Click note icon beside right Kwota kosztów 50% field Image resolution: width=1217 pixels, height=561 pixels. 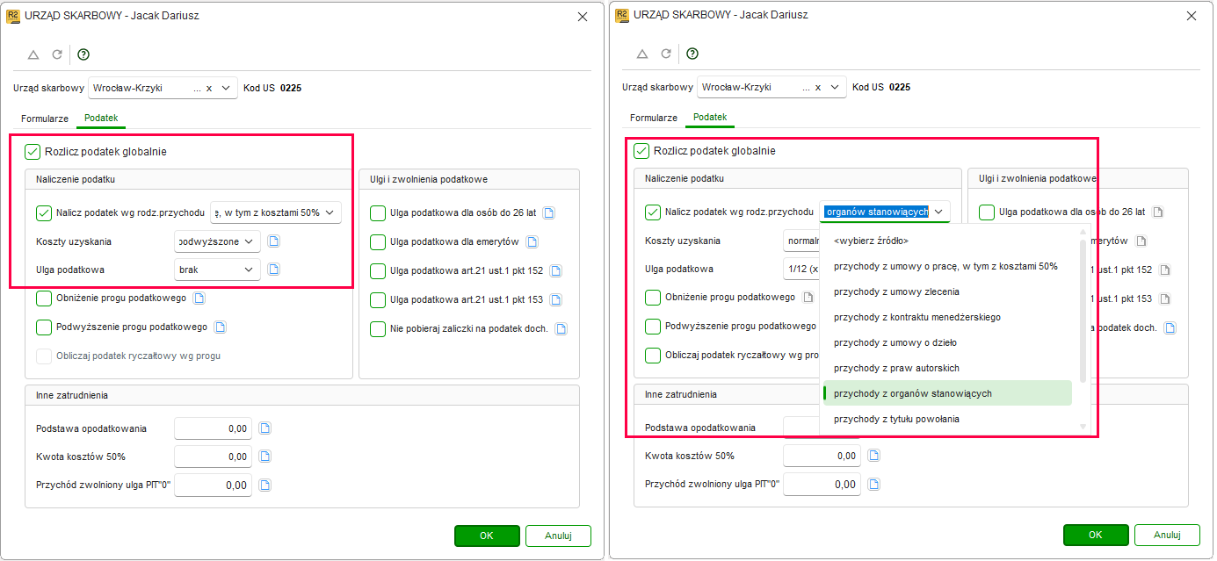point(873,456)
